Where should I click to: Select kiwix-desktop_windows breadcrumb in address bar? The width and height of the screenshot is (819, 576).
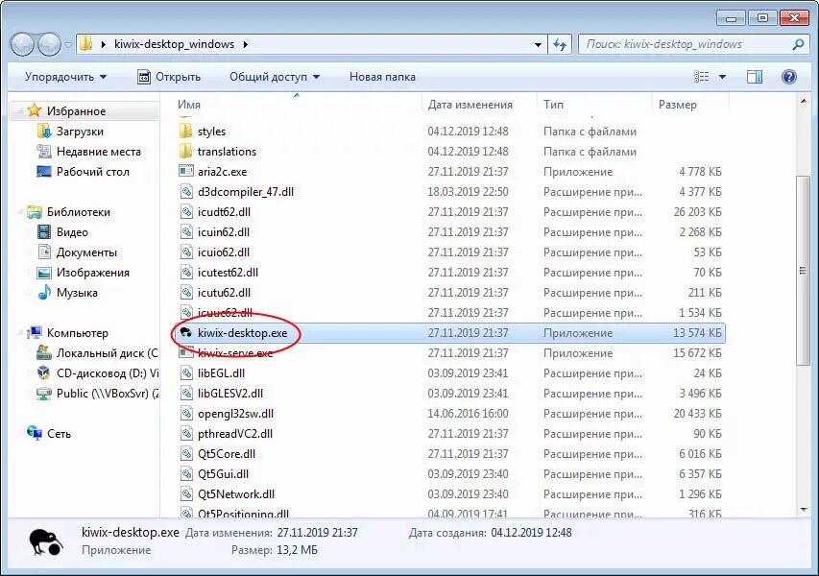(174, 44)
